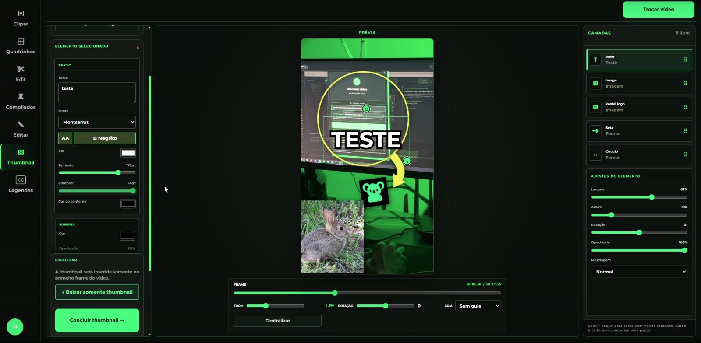Adjust the Zoom slider
This screenshot has width=701, height=343.
tap(275, 306)
